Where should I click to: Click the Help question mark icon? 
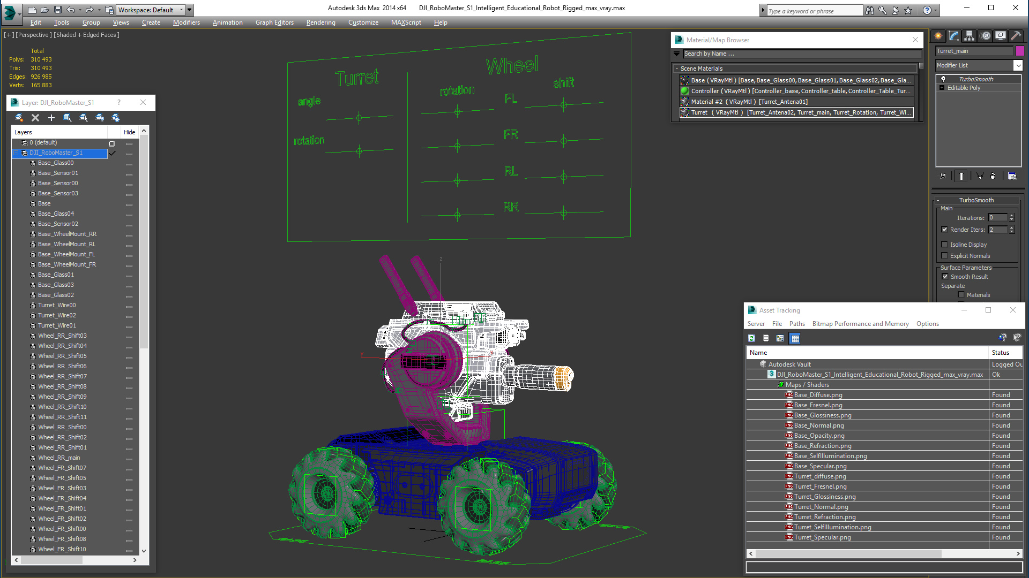point(927,10)
